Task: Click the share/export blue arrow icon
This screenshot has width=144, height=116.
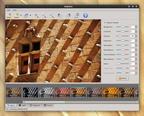Action: [x=26, y=15]
